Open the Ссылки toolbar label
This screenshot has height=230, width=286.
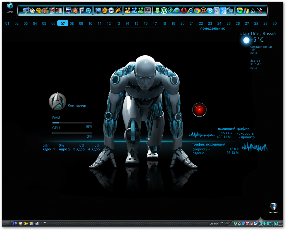(x=214, y=224)
